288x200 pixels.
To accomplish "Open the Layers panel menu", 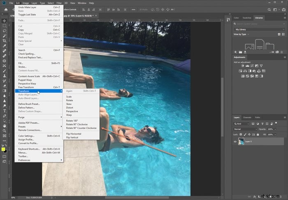I will [285, 118].
